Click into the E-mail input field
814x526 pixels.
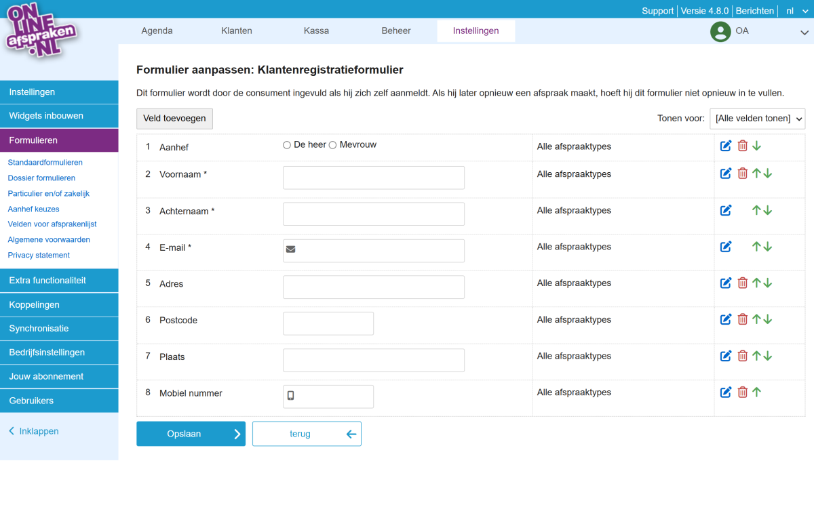374,251
